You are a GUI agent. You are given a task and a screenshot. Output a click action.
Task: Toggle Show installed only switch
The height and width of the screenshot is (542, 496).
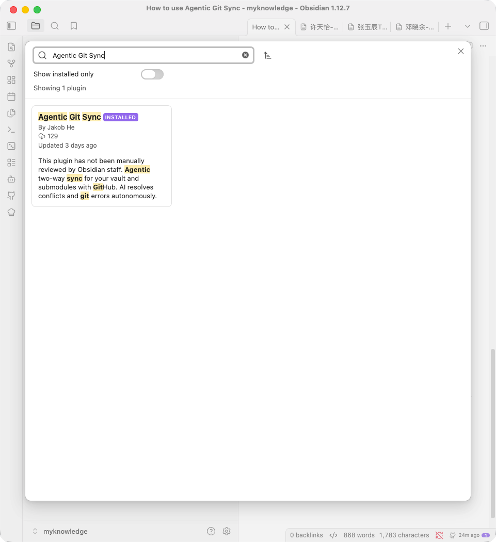coord(152,74)
